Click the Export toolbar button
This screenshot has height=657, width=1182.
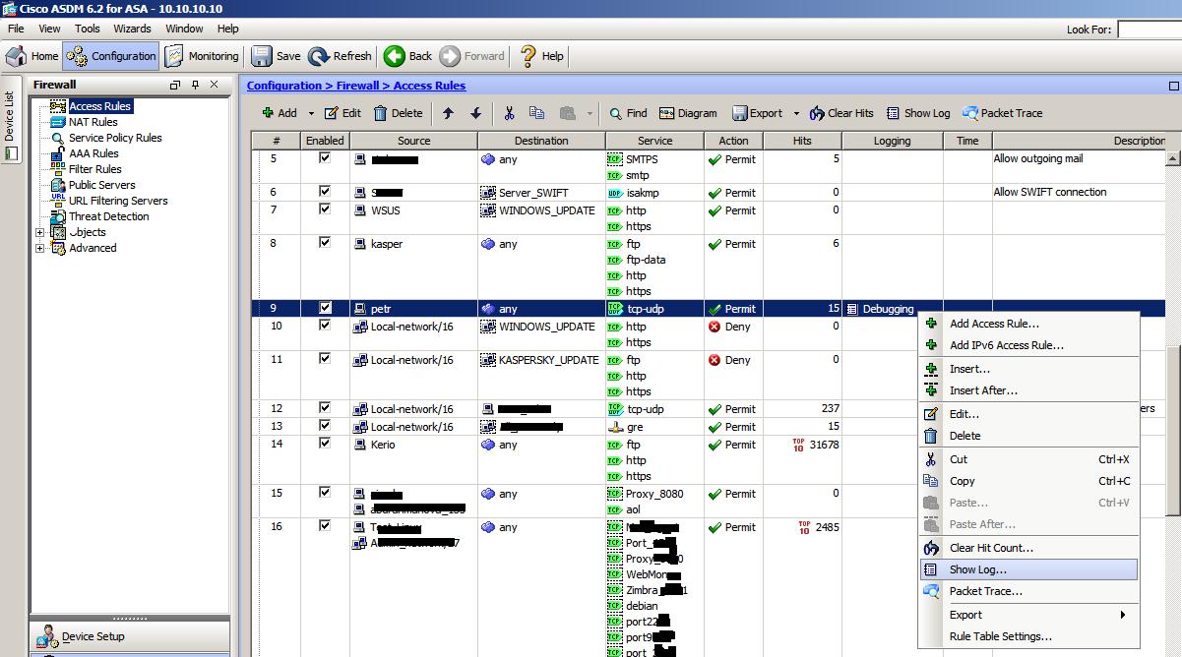tap(756, 113)
